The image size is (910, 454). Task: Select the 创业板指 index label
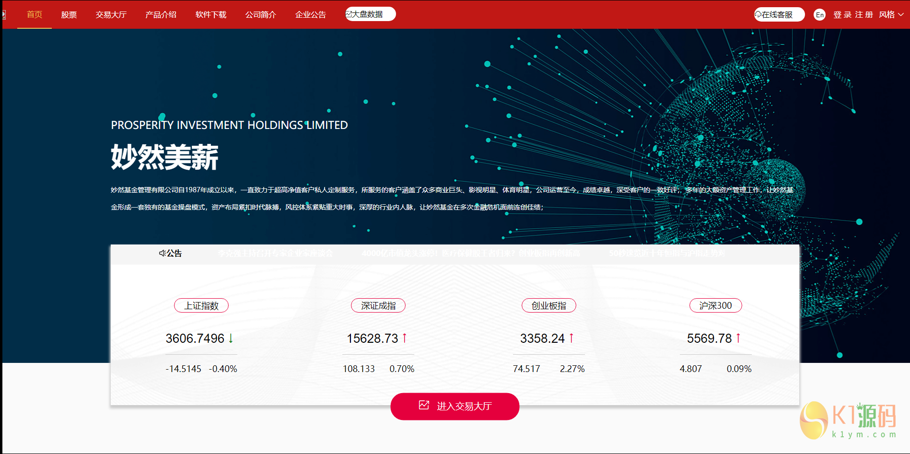coord(549,305)
